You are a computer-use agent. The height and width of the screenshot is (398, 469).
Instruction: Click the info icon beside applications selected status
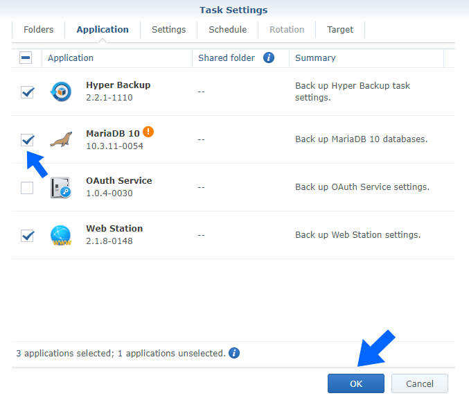234,353
